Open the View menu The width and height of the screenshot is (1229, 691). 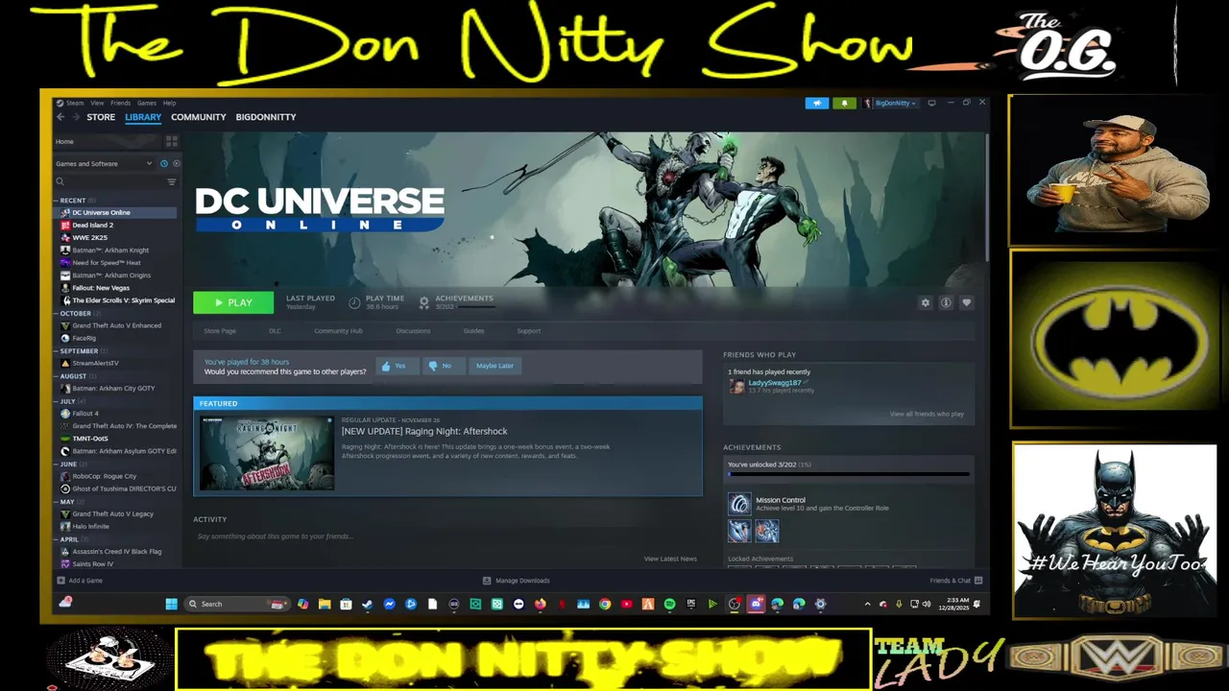point(97,103)
